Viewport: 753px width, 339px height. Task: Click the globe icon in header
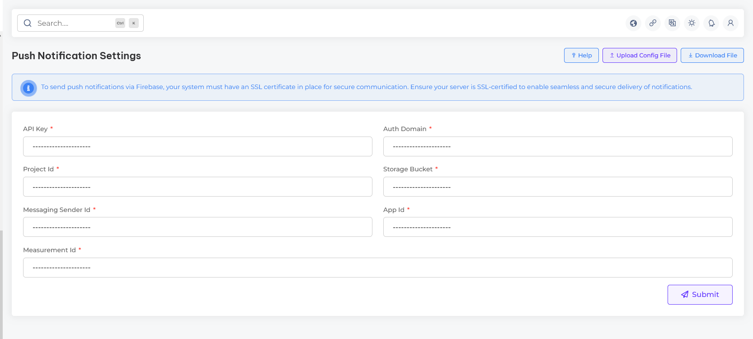(x=633, y=23)
